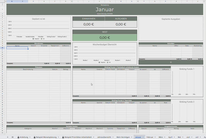Click the Summe column header in Variable Kosten

tap(110, 129)
